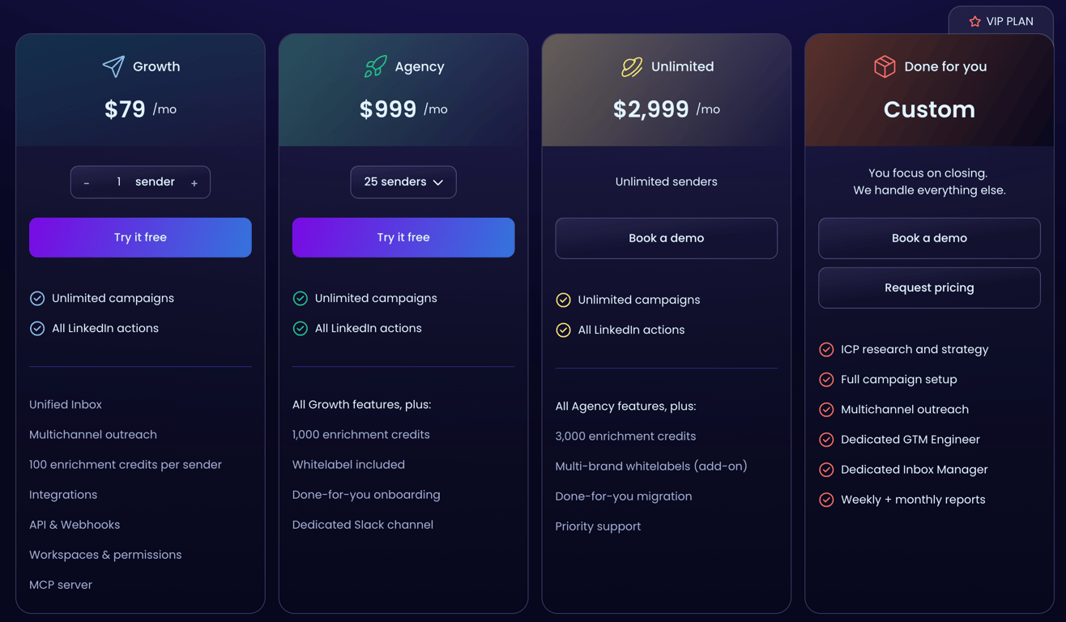
Task: Click the box Done for you icon
Action: click(885, 66)
